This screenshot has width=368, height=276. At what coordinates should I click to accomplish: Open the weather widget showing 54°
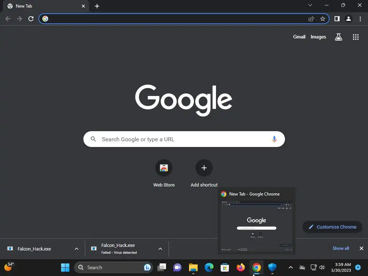[x=9, y=267]
